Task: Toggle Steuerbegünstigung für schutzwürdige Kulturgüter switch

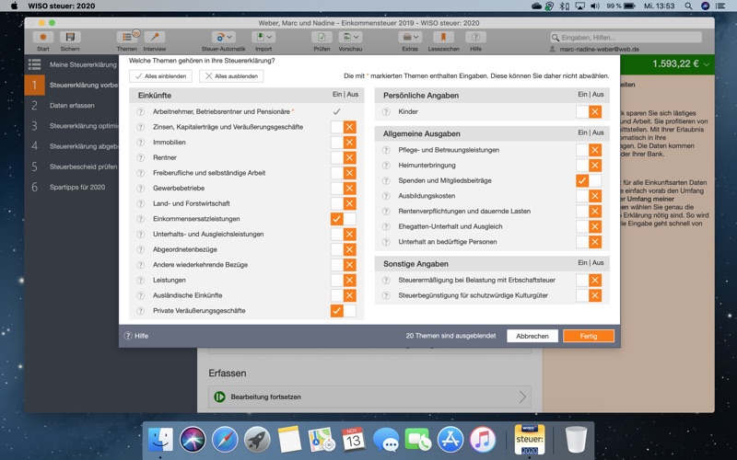Action: click(589, 295)
